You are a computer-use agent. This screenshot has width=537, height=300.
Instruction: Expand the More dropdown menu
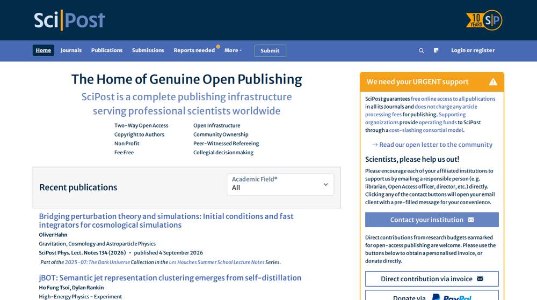(233, 50)
